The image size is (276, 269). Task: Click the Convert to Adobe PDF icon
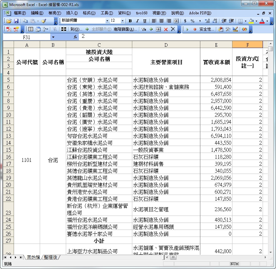9,29
